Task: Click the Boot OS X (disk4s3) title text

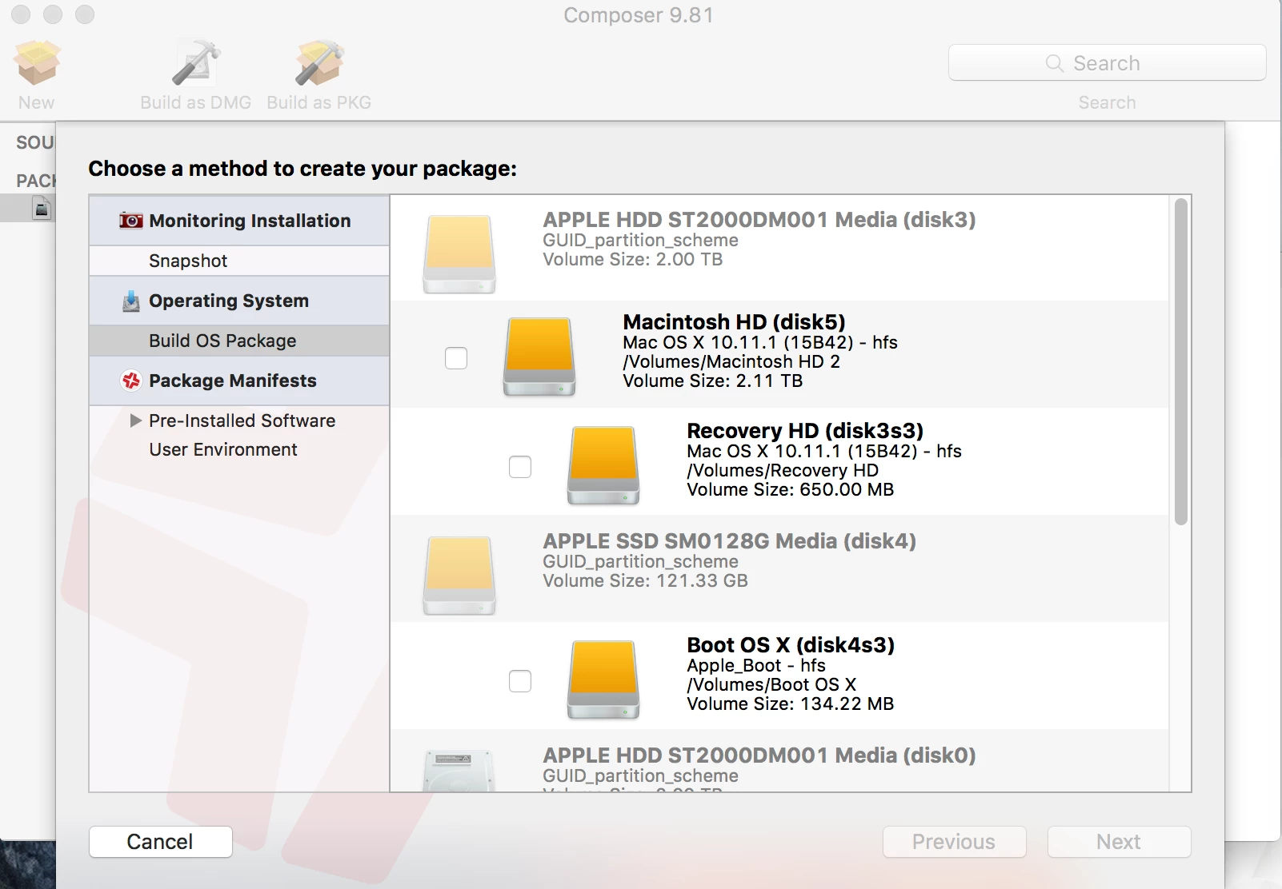Action: click(x=791, y=645)
